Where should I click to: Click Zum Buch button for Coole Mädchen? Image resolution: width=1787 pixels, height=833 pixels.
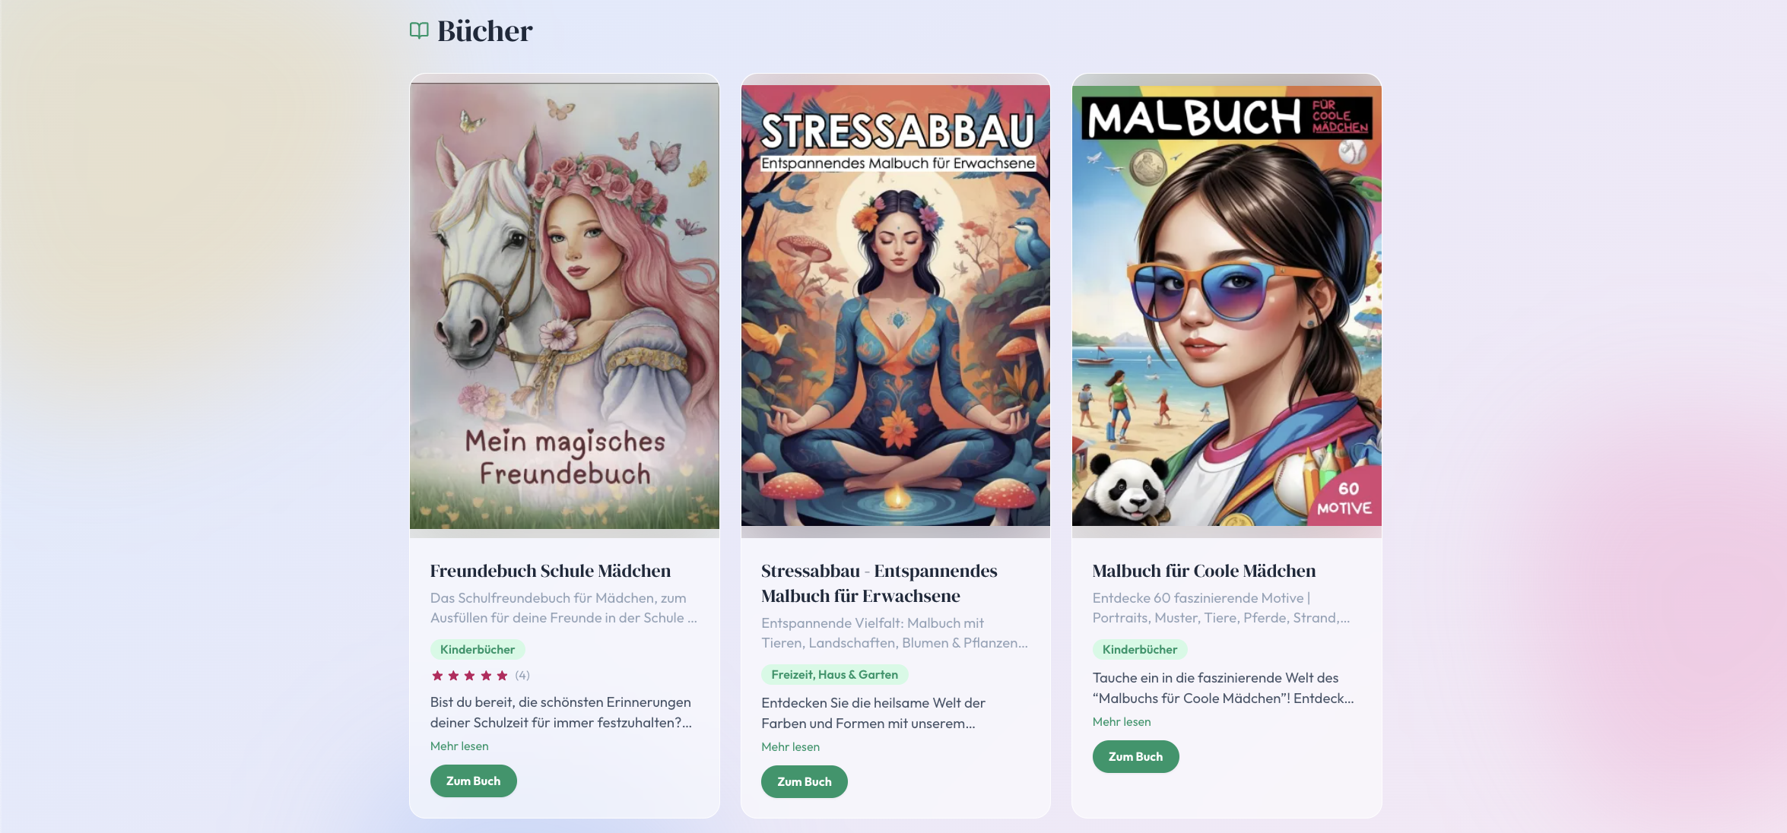click(1135, 757)
